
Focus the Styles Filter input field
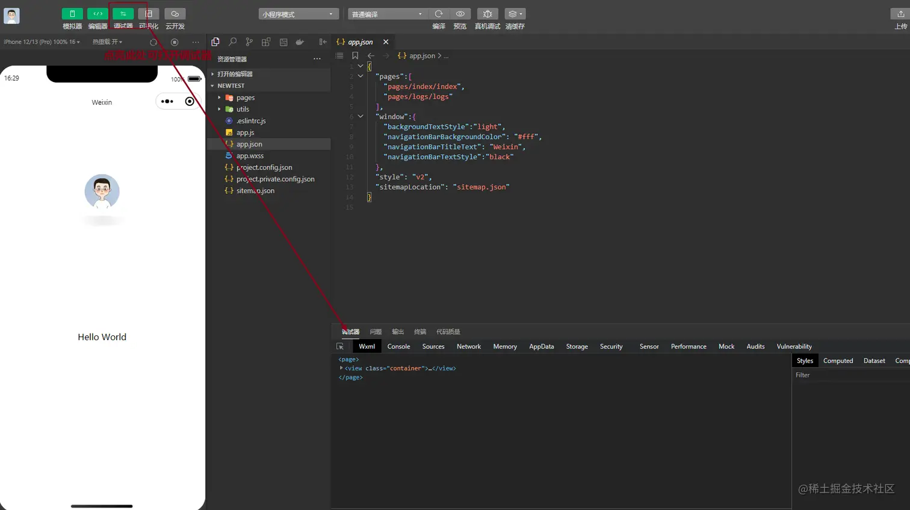coord(851,375)
